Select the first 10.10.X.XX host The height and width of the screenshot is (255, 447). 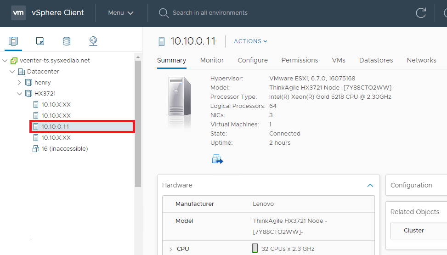56,105
